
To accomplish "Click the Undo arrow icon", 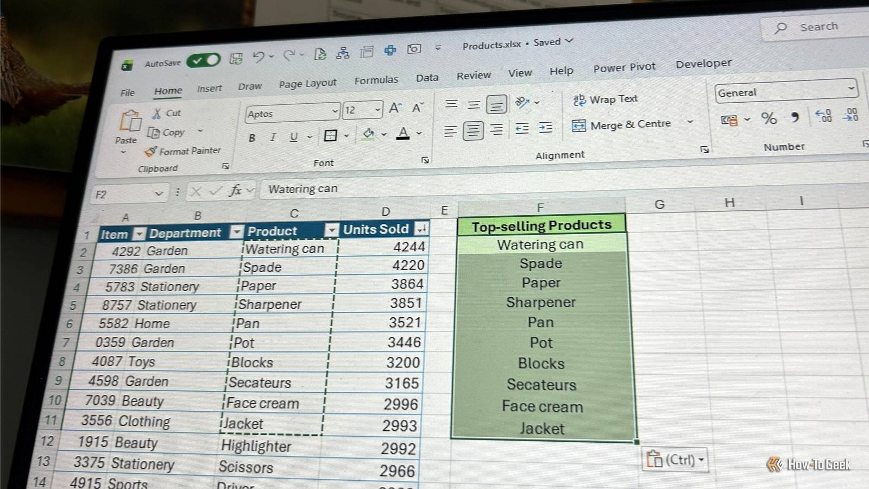I will point(259,57).
